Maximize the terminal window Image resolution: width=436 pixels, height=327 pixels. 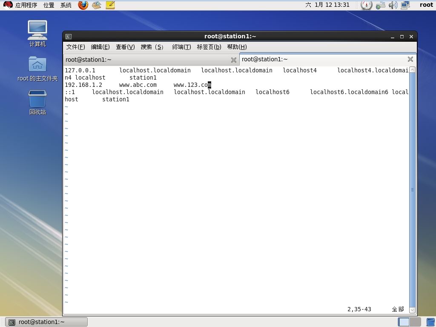click(402, 37)
